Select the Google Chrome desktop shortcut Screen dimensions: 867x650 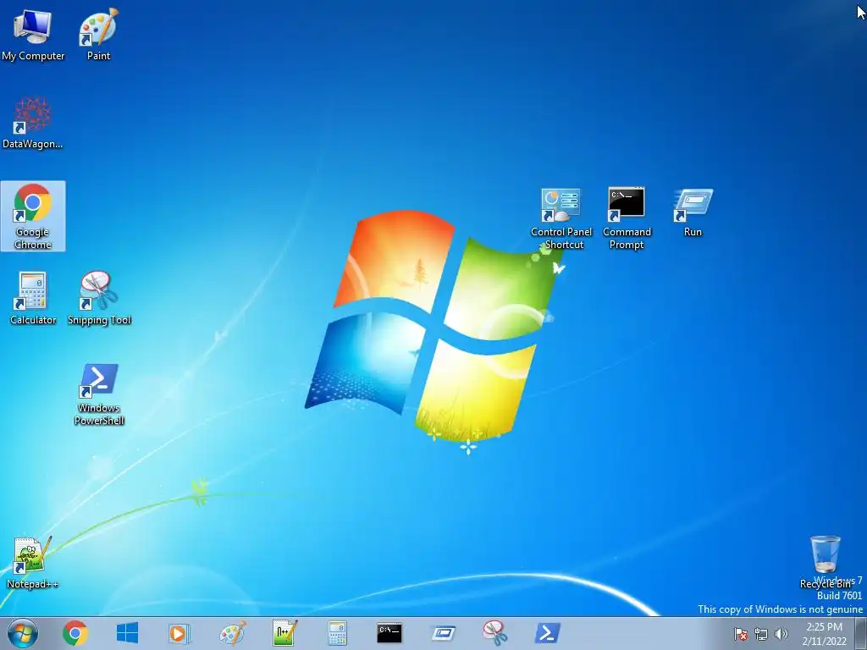(x=33, y=216)
